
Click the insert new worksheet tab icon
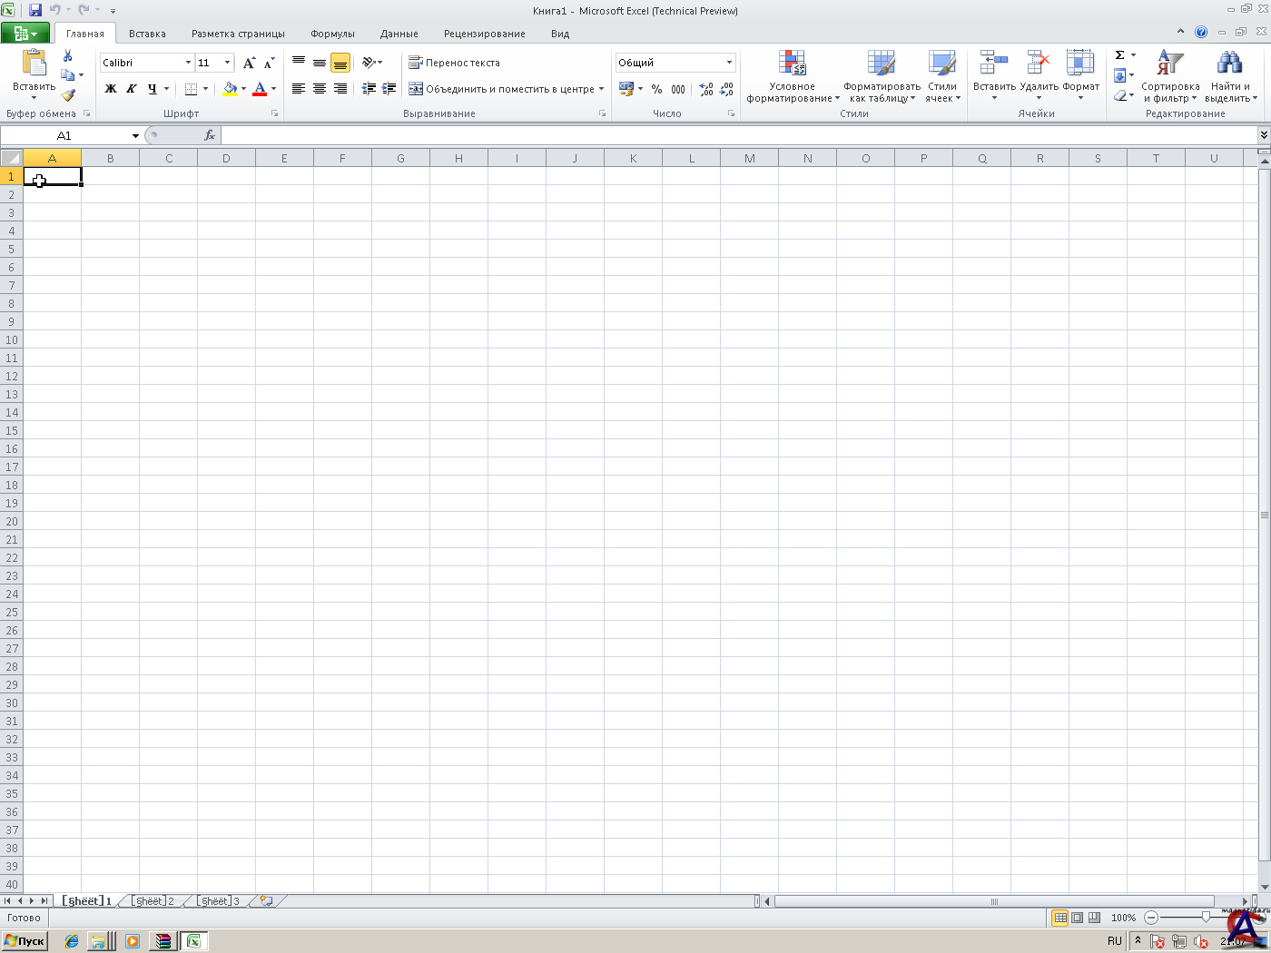click(266, 901)
